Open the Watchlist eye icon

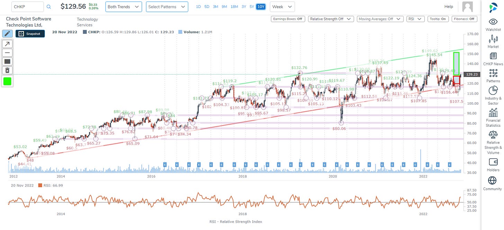pyautogui.click(x=493, y=22)
